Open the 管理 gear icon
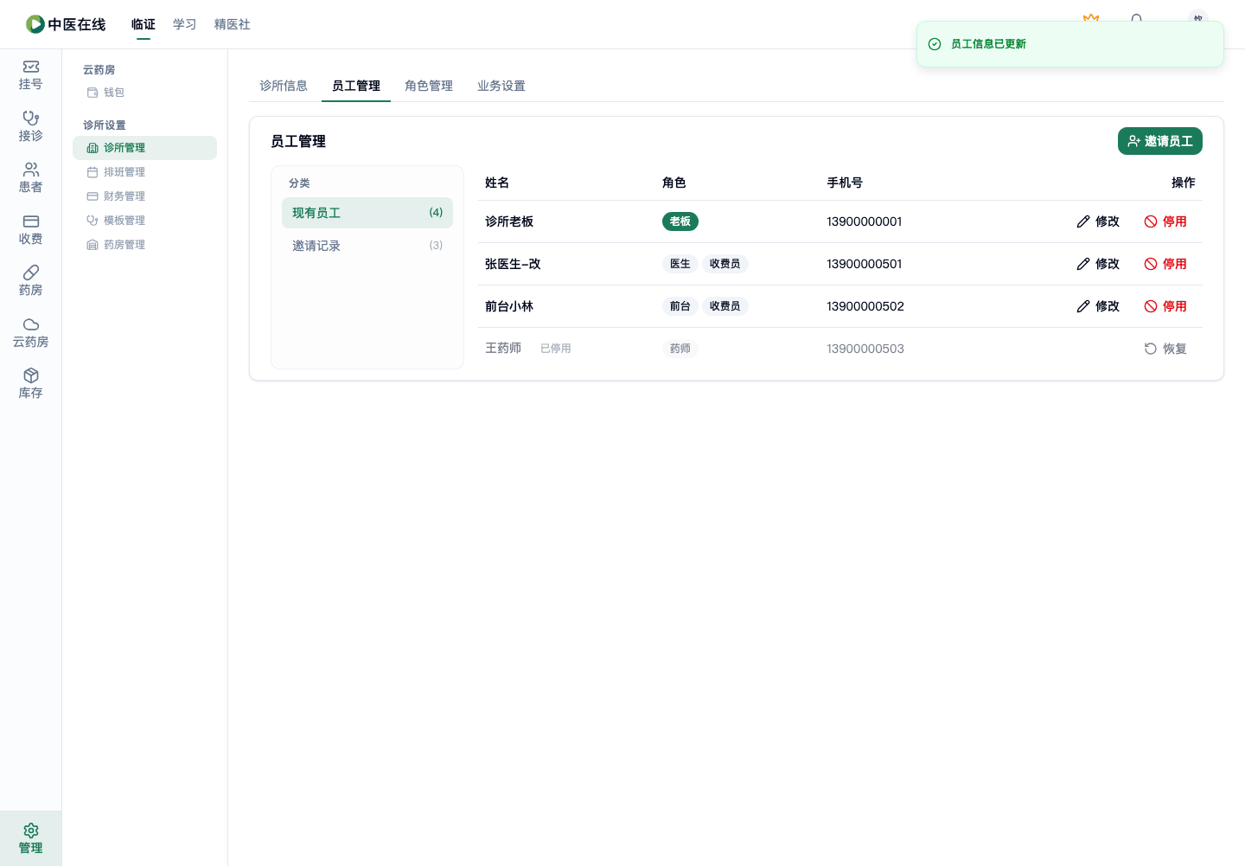The image size is (1245, 866). coord(31,831)
